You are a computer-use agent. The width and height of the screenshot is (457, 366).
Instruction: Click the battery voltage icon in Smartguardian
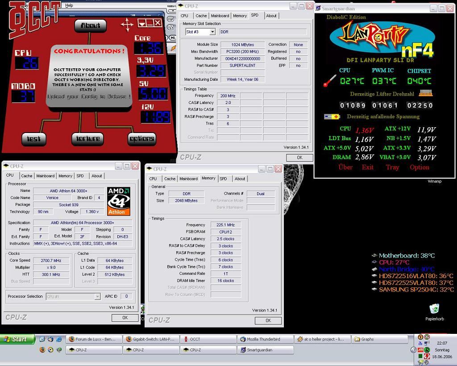point(332,116)
